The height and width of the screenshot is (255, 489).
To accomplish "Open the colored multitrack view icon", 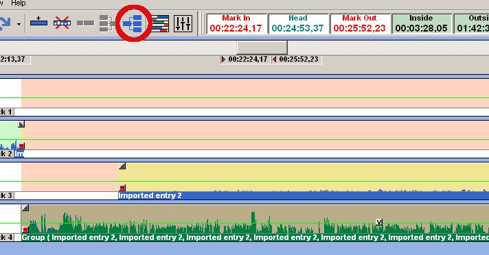I will pos(160,24).
